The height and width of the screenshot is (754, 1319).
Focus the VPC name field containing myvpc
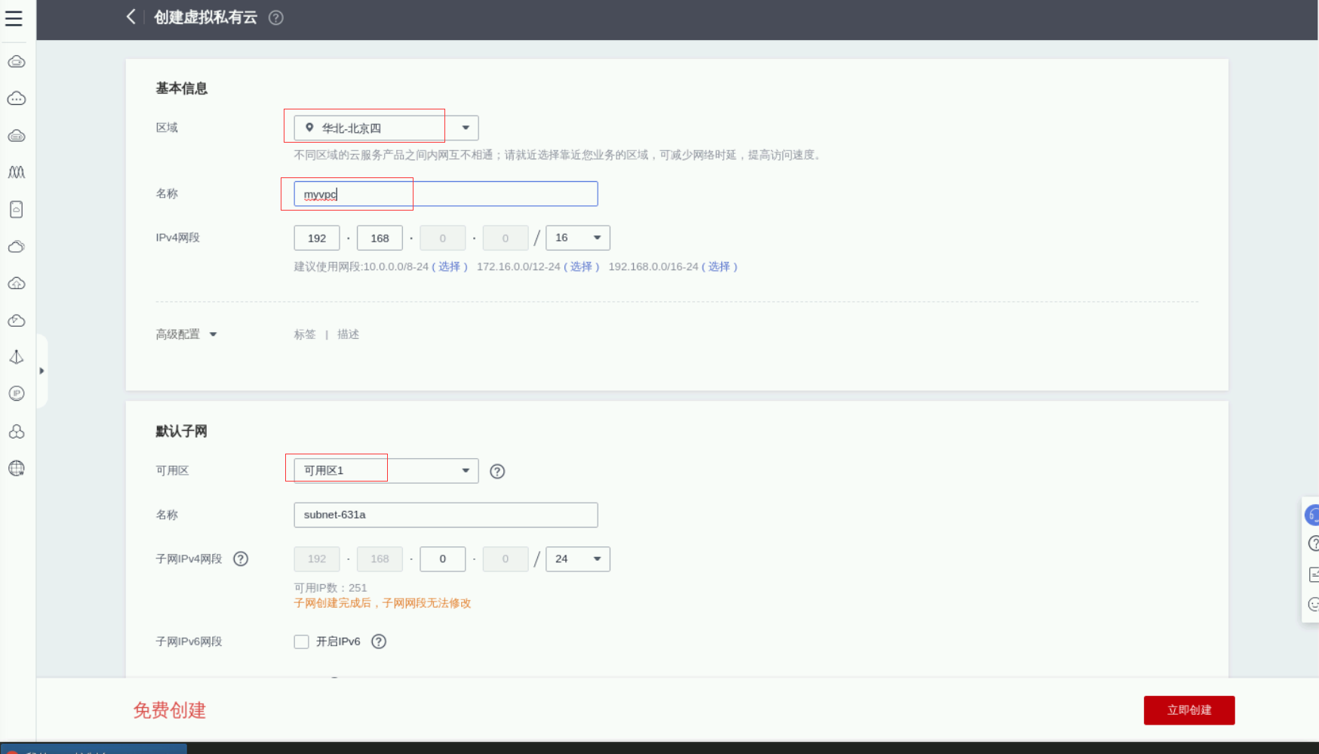click(x=446, y=194)
